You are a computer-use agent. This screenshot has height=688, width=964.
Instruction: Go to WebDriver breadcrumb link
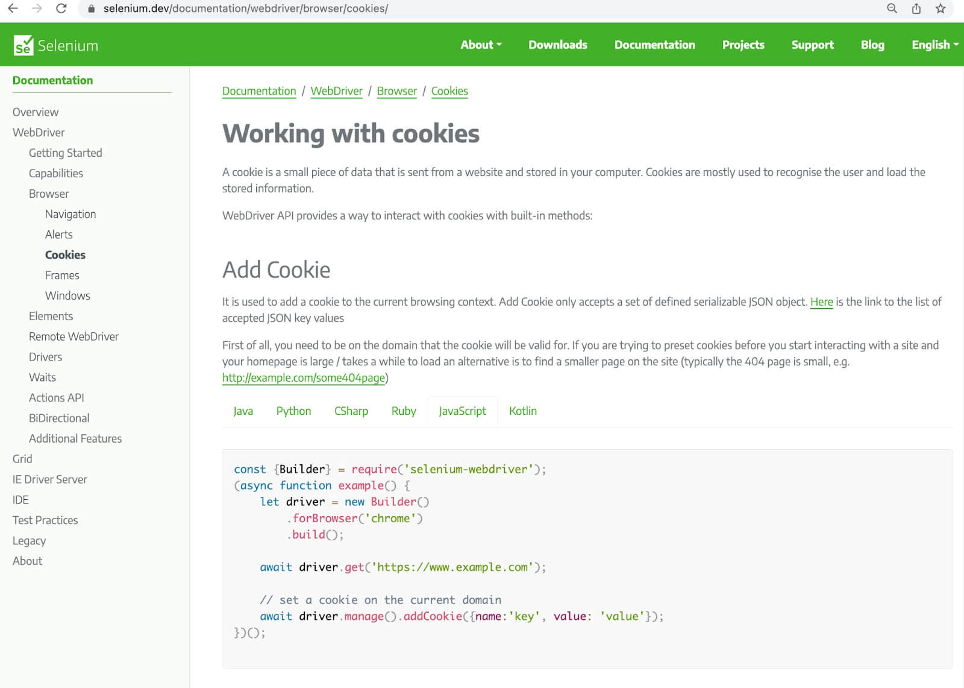tap(336, 91)
